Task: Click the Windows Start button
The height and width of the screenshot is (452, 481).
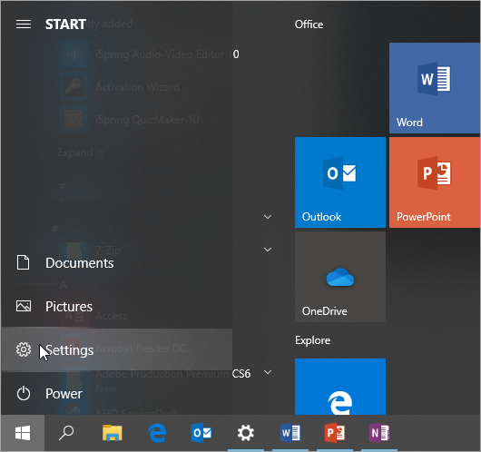Action: click(x=23, y=433)
